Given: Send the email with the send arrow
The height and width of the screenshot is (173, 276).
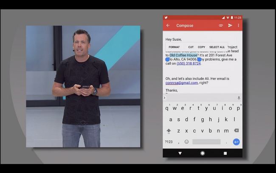Looking at the screenshot, I should pos(230,26).
